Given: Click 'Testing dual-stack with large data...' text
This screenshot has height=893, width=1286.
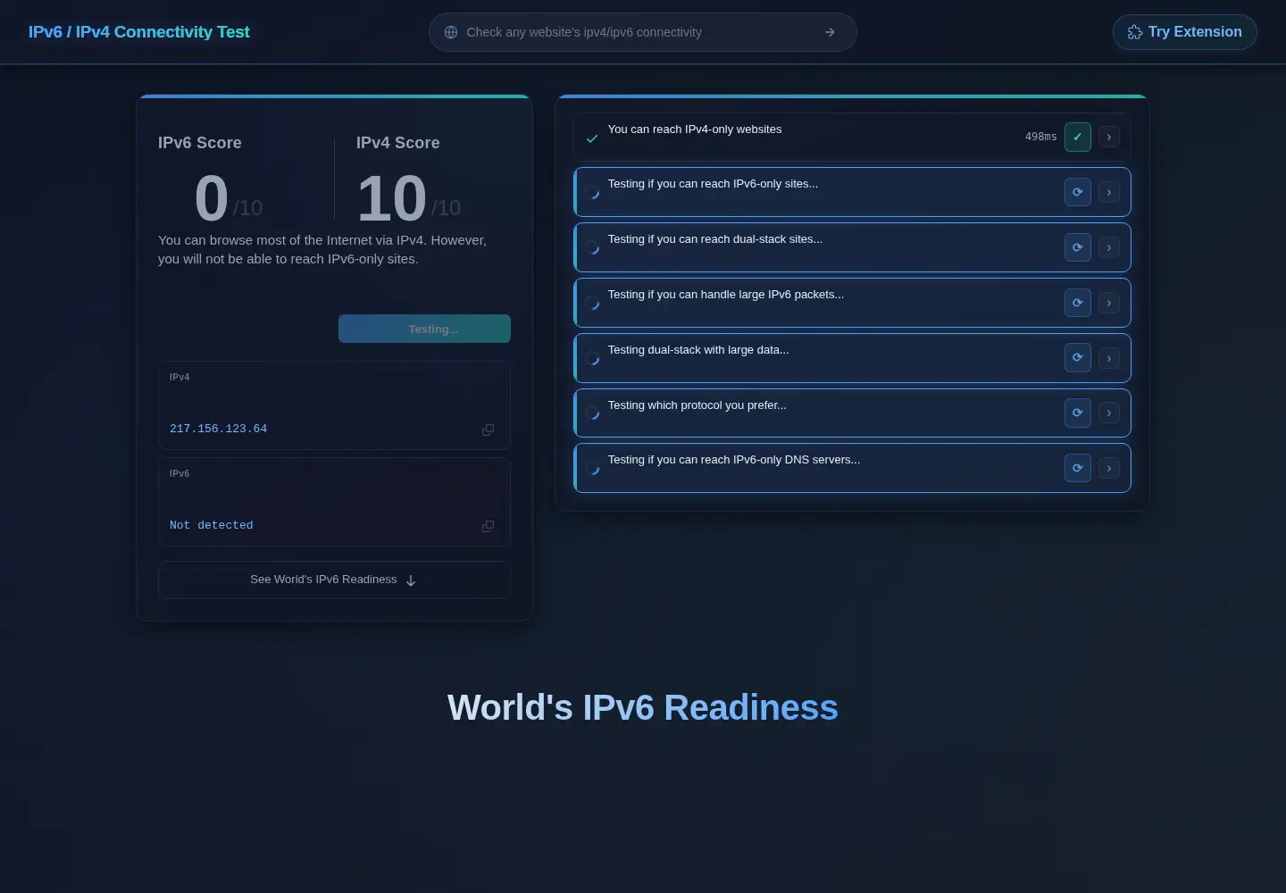Looking at the screenshot, I should click(698, 350).
